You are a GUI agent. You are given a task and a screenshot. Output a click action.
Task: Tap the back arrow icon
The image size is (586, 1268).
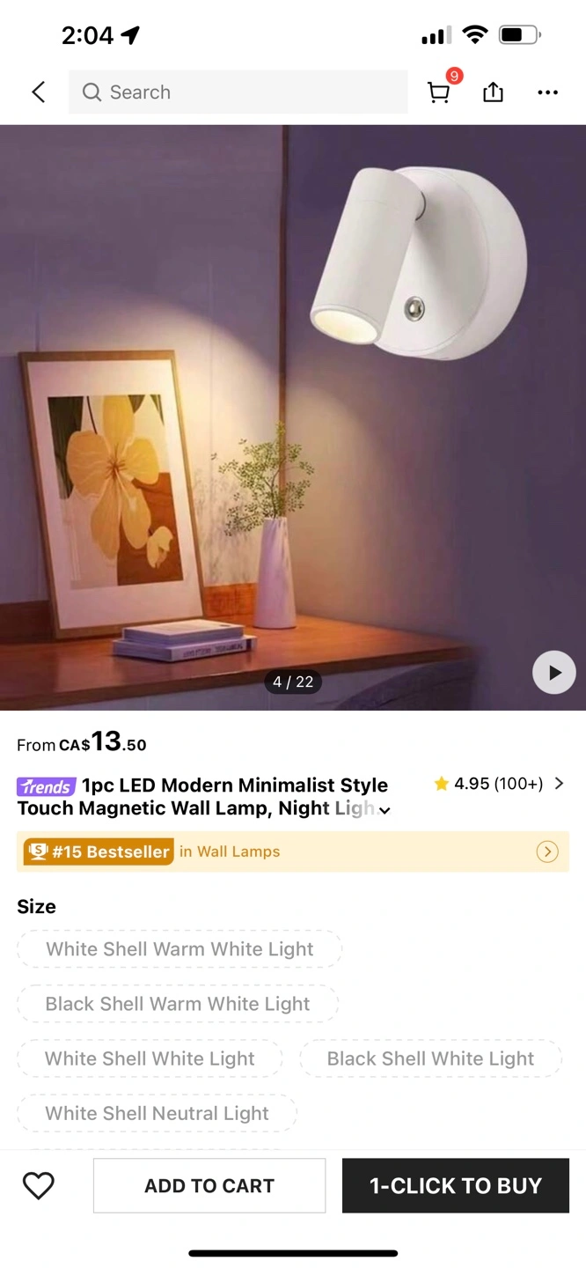[x=38, y=92]
